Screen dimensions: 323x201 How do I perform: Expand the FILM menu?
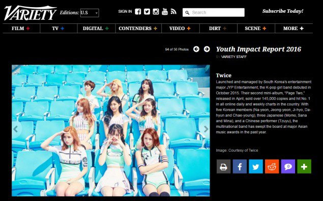(x=21, y=28)
